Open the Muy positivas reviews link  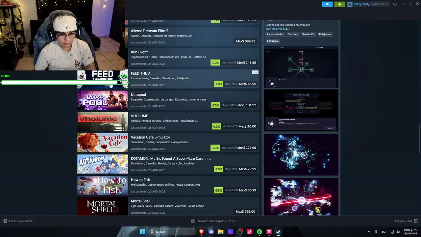(274, 29)
